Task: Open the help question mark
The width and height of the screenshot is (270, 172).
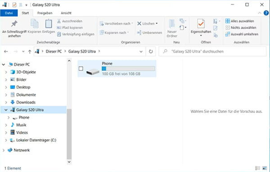Action: 266,13
